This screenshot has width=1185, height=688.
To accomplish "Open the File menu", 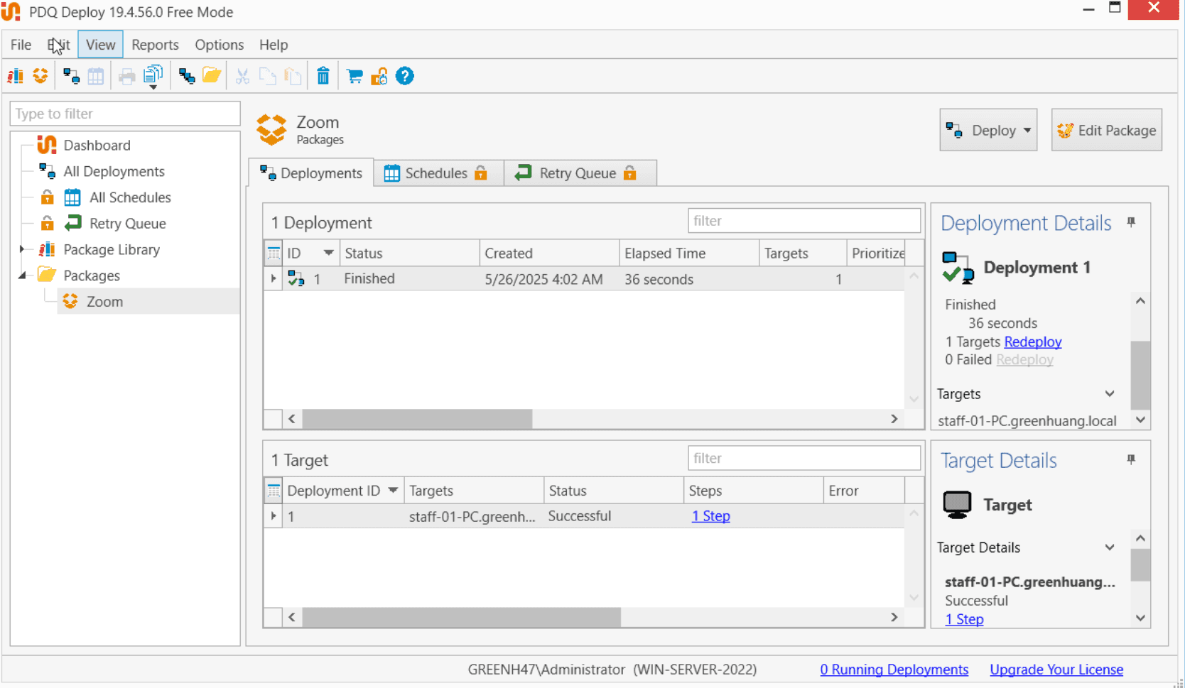I will [21, 45].
